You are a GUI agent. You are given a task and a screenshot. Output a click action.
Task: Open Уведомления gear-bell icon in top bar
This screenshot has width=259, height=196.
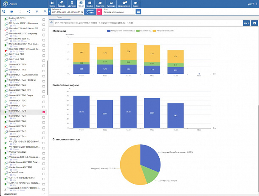(124, 4)
